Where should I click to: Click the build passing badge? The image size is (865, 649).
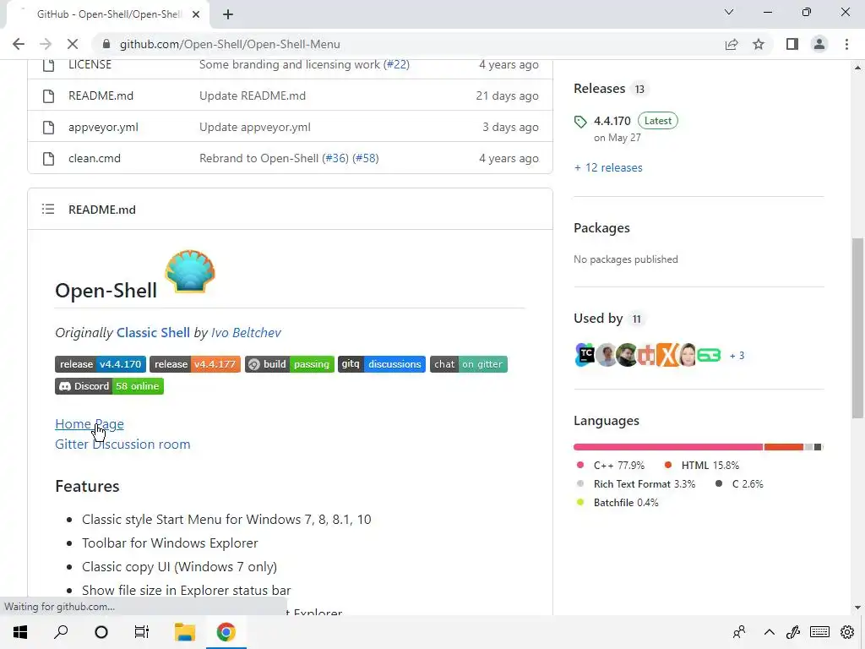290,364
